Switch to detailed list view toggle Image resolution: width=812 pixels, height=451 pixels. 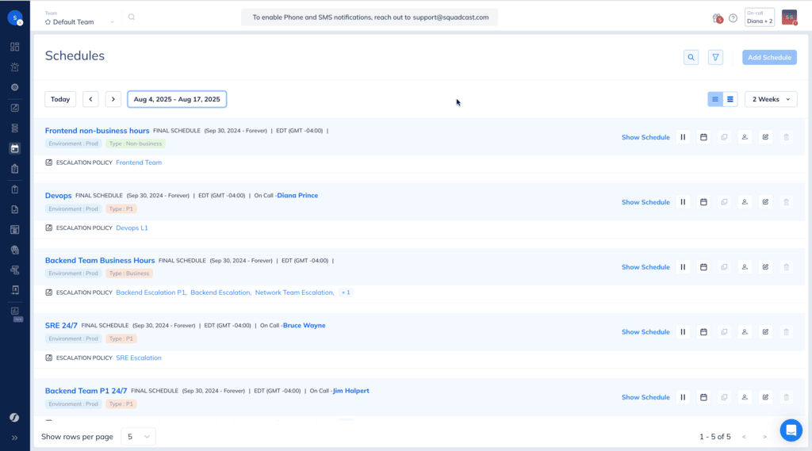(730, 99)
